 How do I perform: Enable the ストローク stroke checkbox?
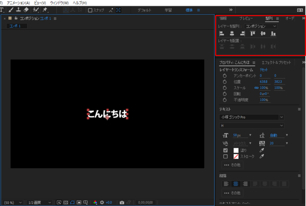[x=226, y=156]
